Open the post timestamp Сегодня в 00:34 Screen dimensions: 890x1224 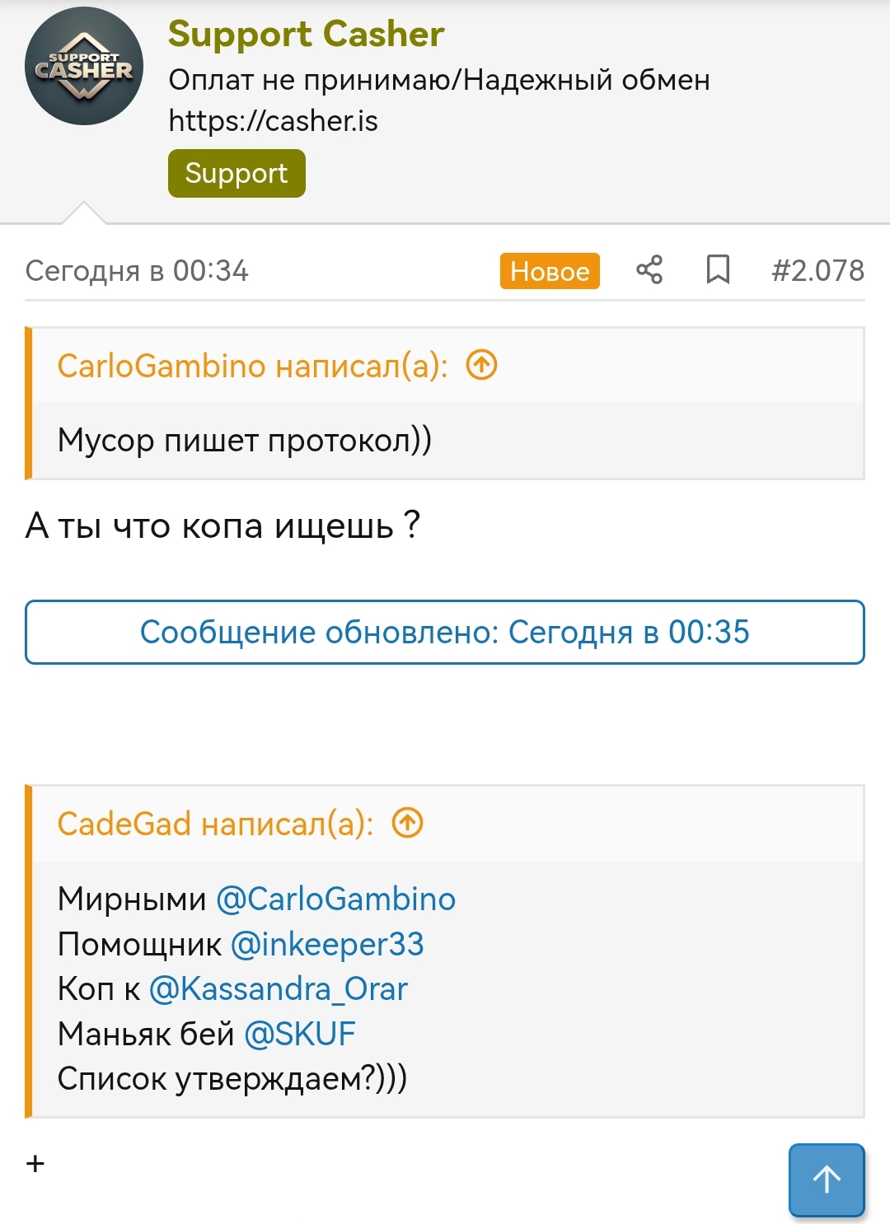coord(137,270)
